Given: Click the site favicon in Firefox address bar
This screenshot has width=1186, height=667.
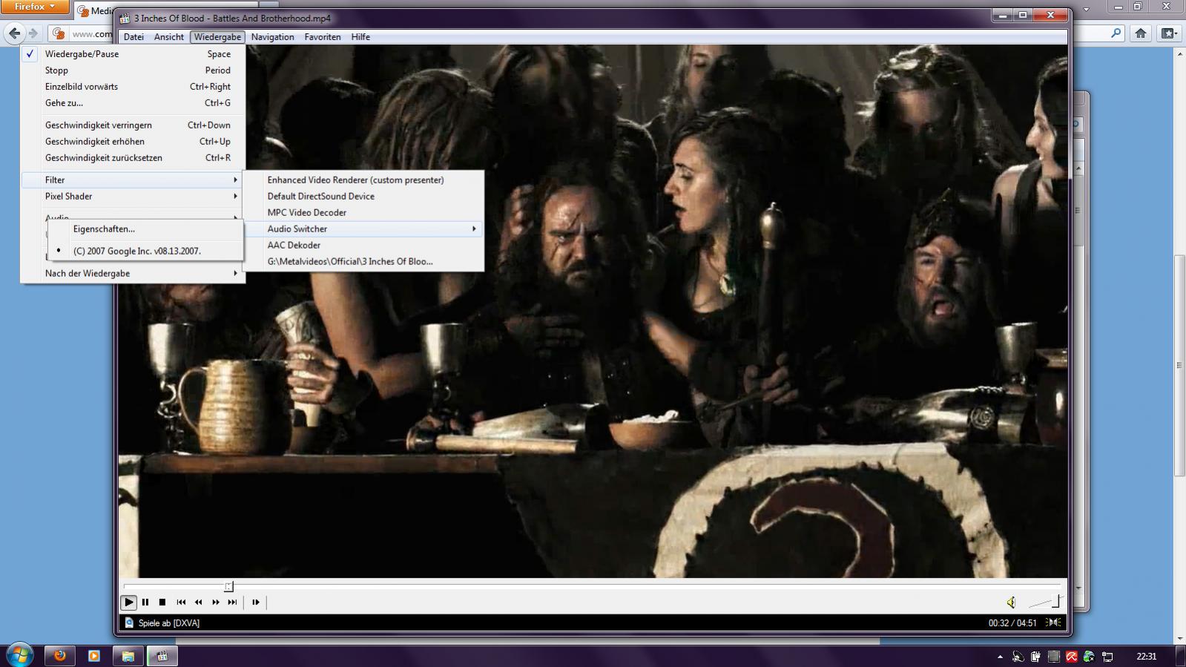Looking at the screenshot, I should pos(59,33).
